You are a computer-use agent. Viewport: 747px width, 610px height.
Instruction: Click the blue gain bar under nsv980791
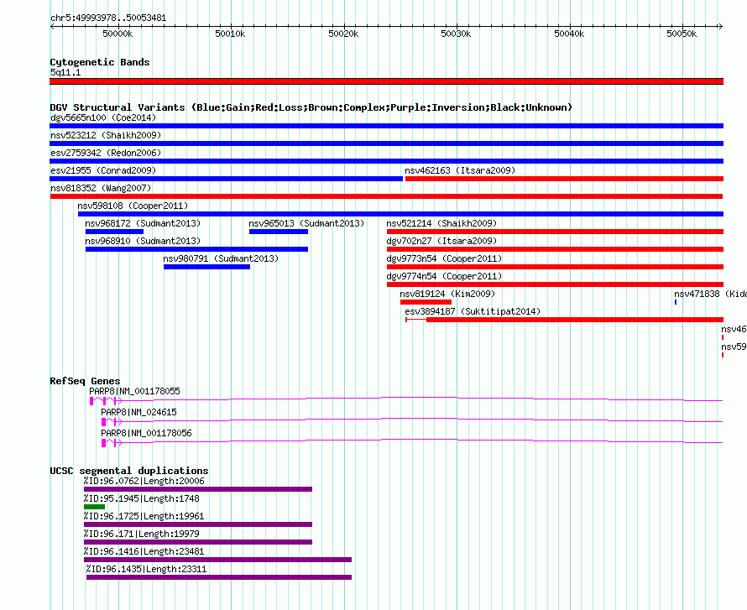point(206,267)
